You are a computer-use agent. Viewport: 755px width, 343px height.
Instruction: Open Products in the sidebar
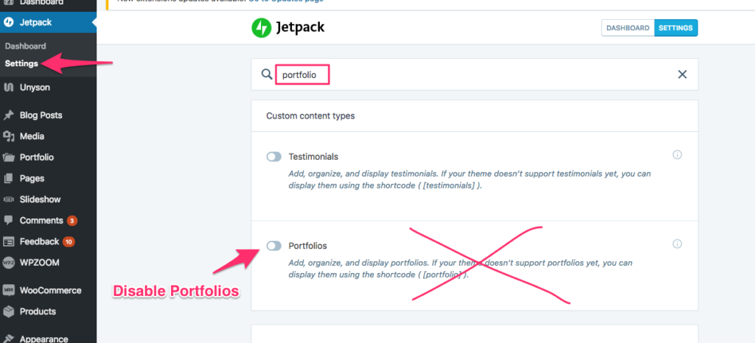[x=38, y=311]
